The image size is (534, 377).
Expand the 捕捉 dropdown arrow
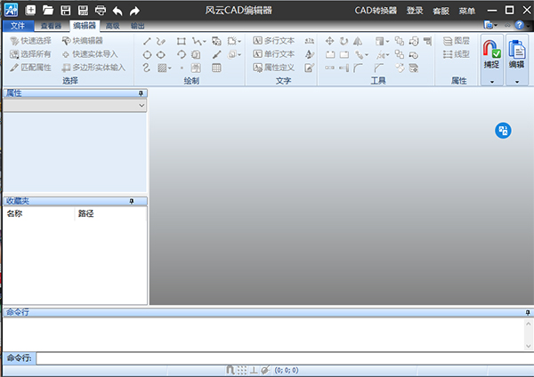point(491,81)
